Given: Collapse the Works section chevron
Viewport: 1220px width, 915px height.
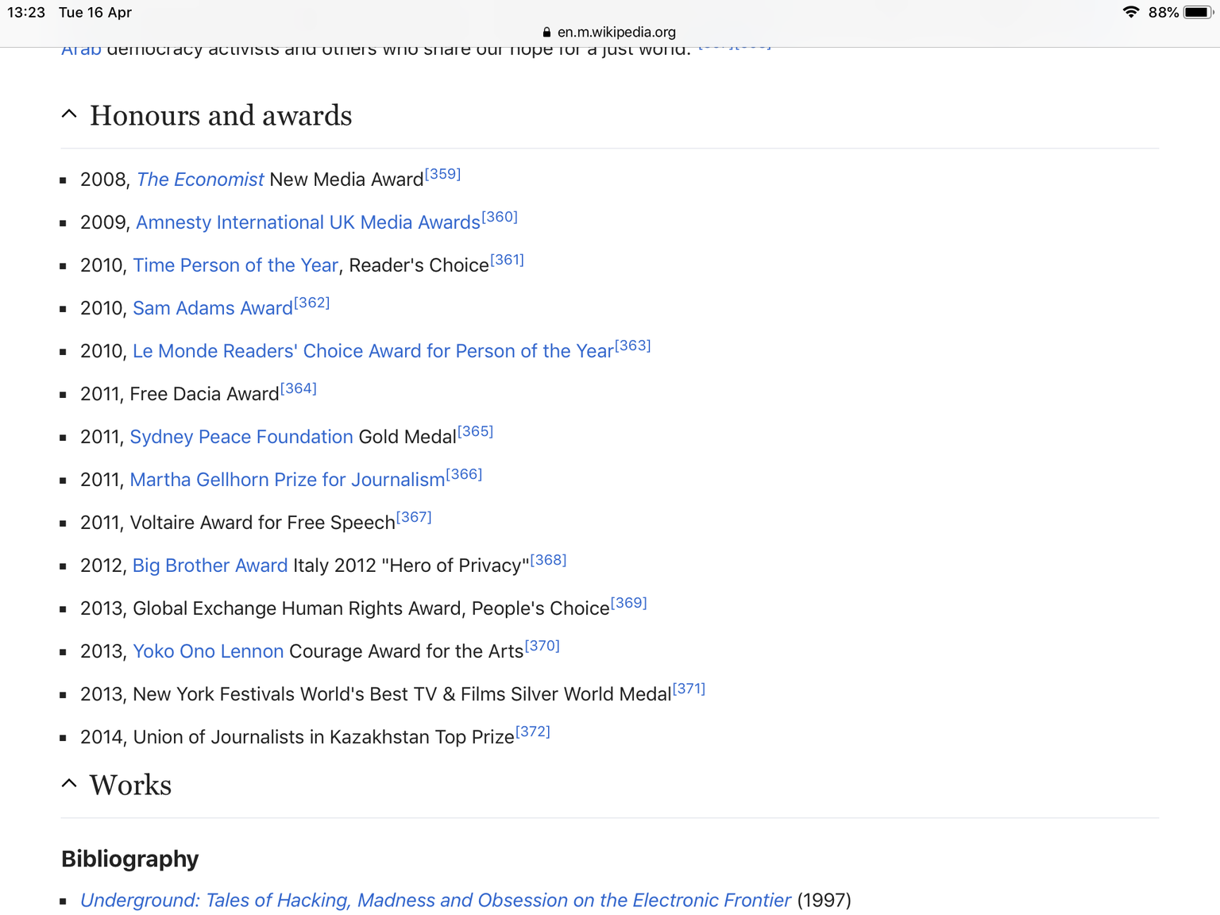Looking at the screenshot, I should tap(69, 784).
